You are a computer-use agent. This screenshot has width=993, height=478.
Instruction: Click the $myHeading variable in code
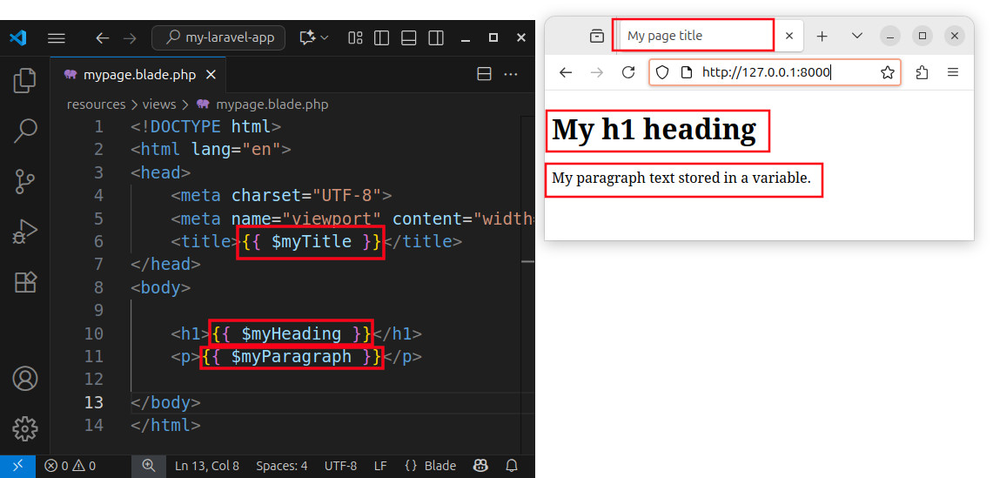pos(291,333)
